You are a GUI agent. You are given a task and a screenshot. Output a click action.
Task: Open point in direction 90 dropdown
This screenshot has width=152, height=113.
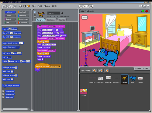point(22,43)
